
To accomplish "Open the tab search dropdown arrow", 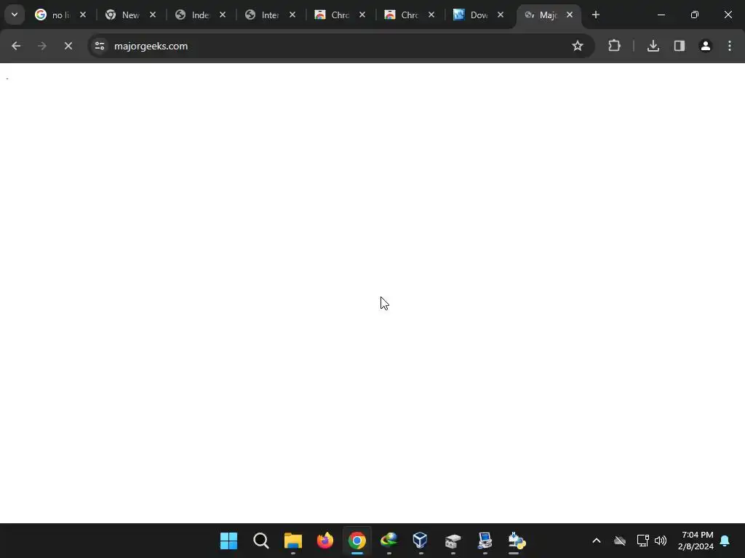I will click(15, 15).
